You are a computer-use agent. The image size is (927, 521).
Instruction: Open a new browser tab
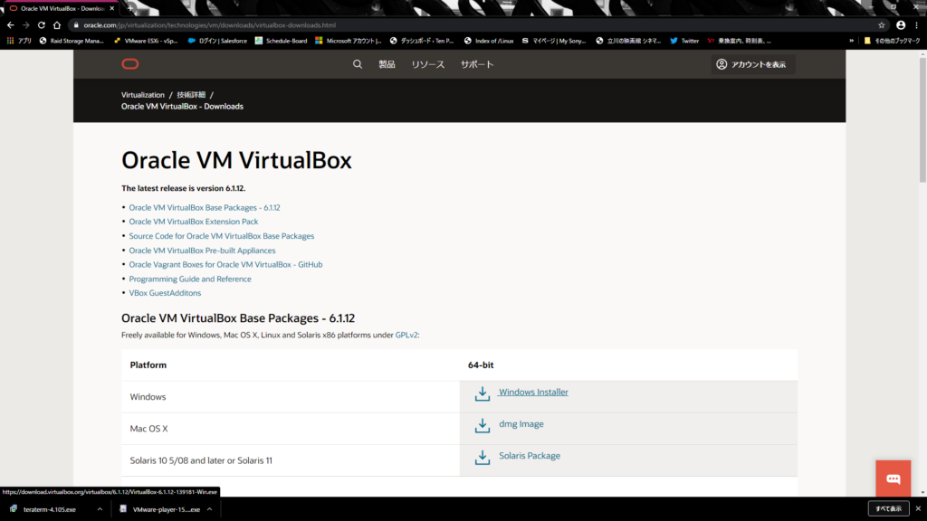coord(130,8)
